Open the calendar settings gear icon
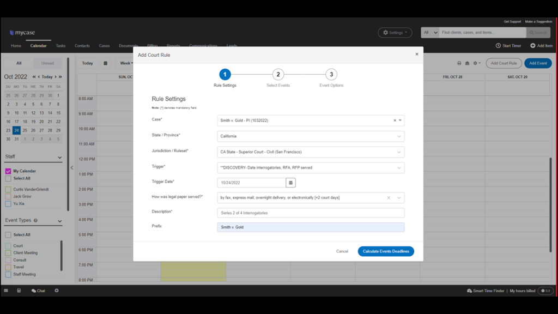The image size is (558, 314). coord(476,63)
